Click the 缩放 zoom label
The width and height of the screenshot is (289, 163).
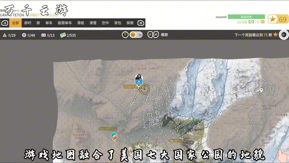click(x=165, y=35)
